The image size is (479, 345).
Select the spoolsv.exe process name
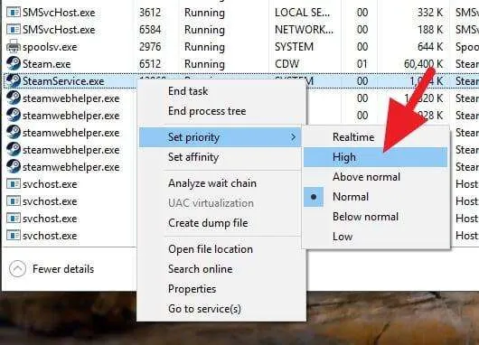tap(50, 47)
